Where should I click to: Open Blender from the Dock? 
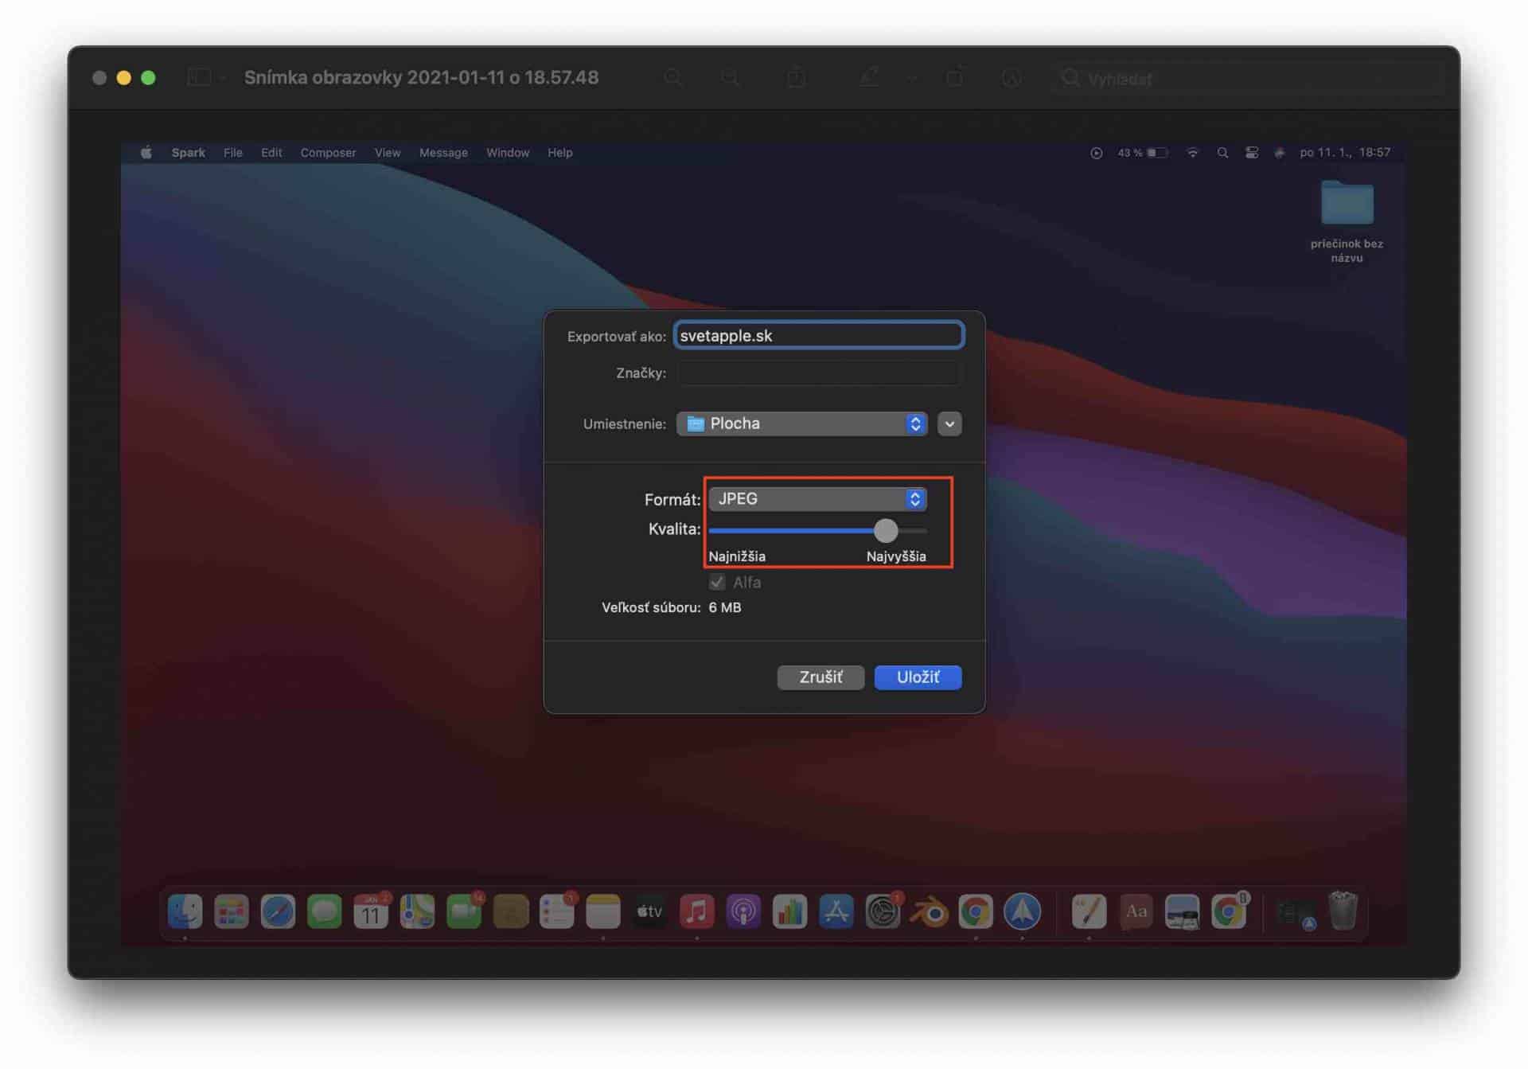(x=929, y=911)
